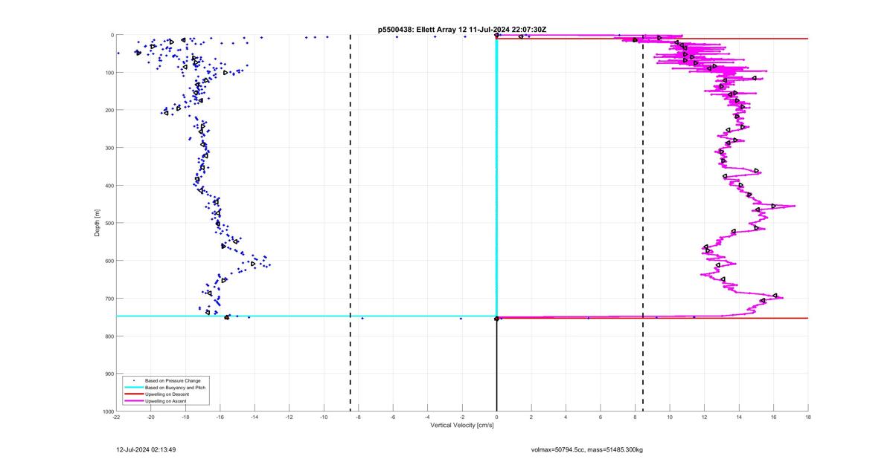Click the 4 tick on the velocity axis

point(566,417)
